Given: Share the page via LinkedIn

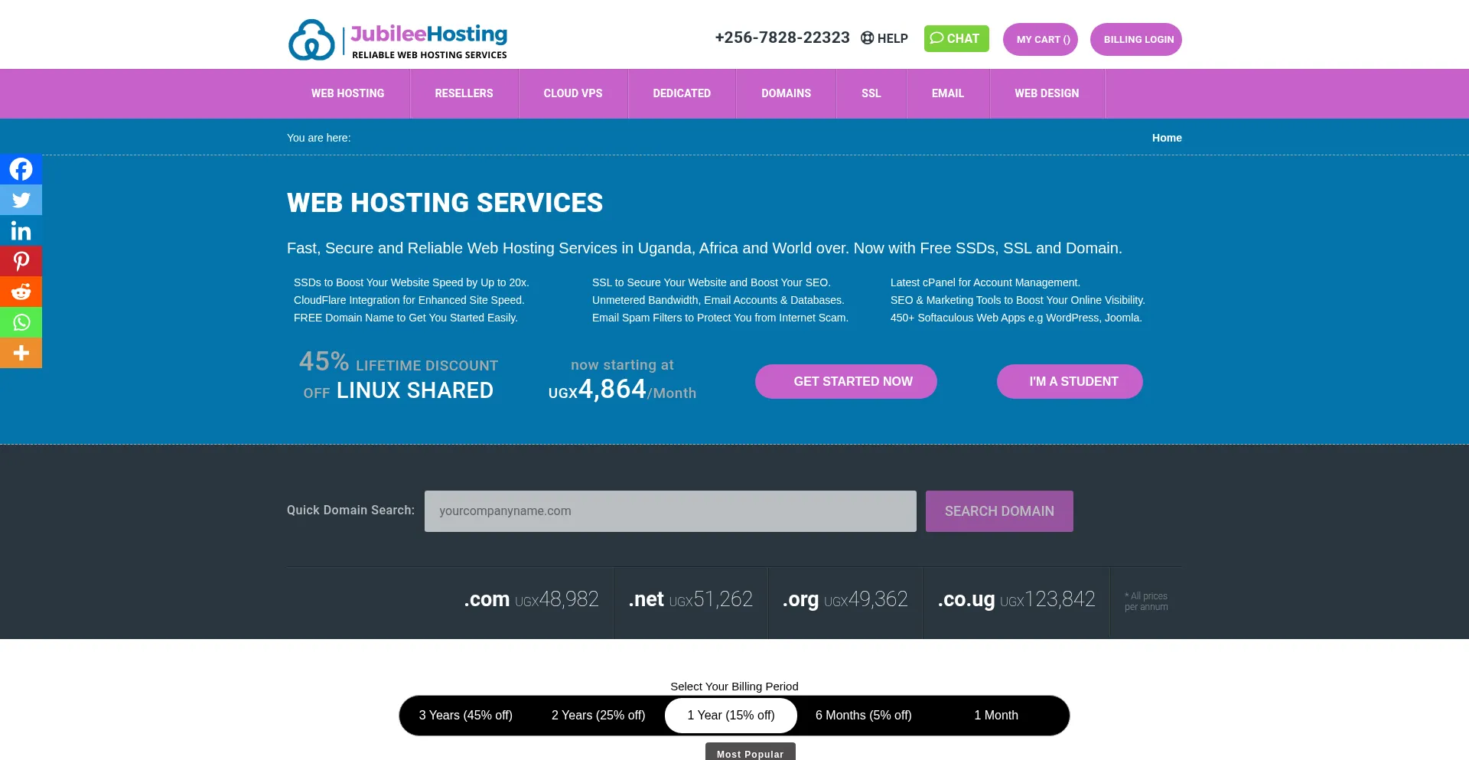Looking at the screenshot, I should [21, 230].
